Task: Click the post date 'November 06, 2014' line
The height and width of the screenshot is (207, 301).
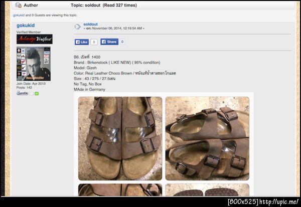Action: click(114, 29)
